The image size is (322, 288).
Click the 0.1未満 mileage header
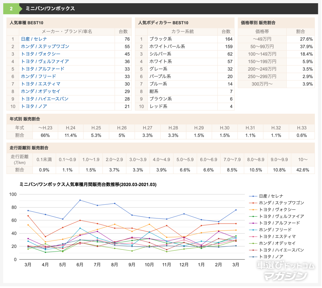pos(44,160)
